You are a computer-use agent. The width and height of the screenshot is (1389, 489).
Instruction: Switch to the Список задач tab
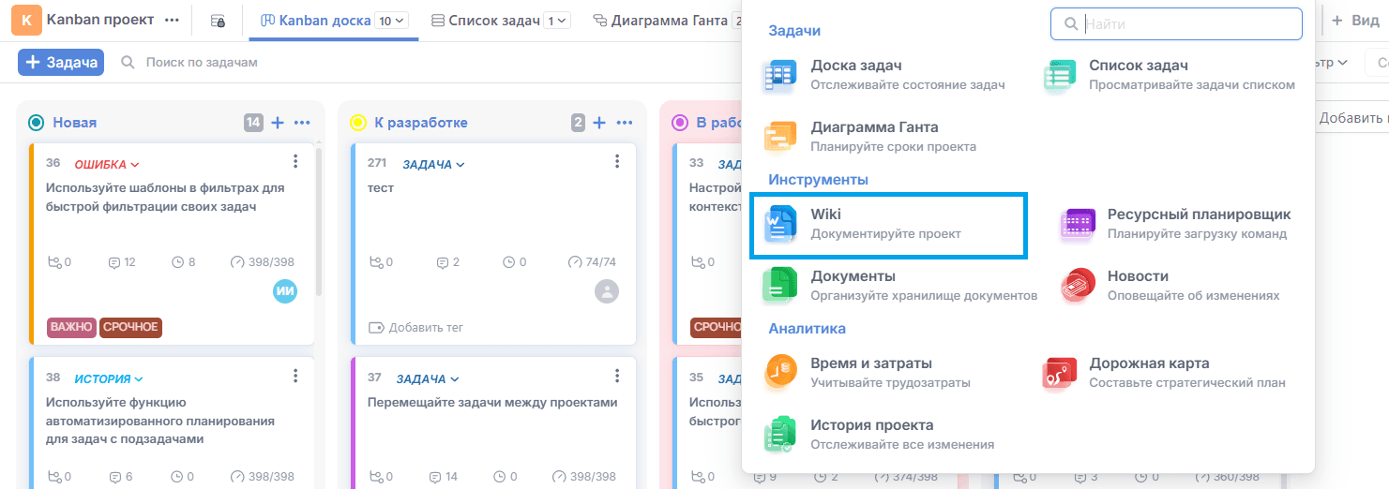click(492, 21)
